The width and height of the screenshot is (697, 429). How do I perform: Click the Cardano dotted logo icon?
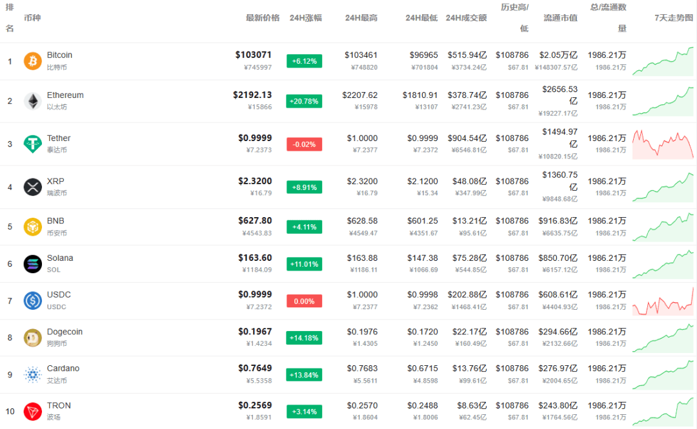[32, 374]
